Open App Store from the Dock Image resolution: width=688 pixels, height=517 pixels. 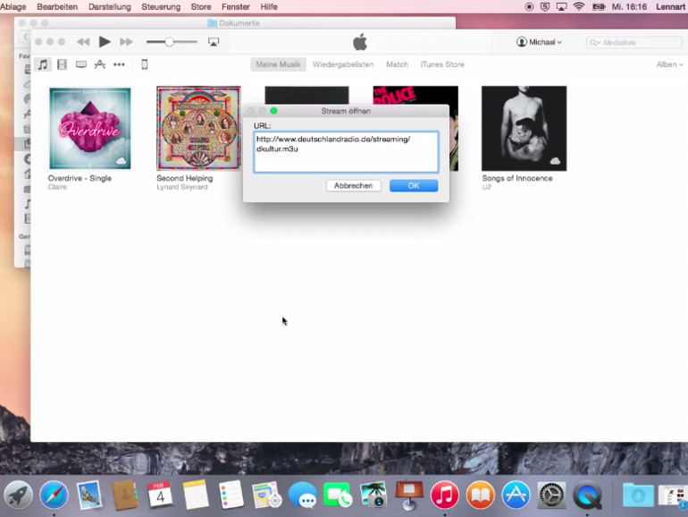pos(516,495)
